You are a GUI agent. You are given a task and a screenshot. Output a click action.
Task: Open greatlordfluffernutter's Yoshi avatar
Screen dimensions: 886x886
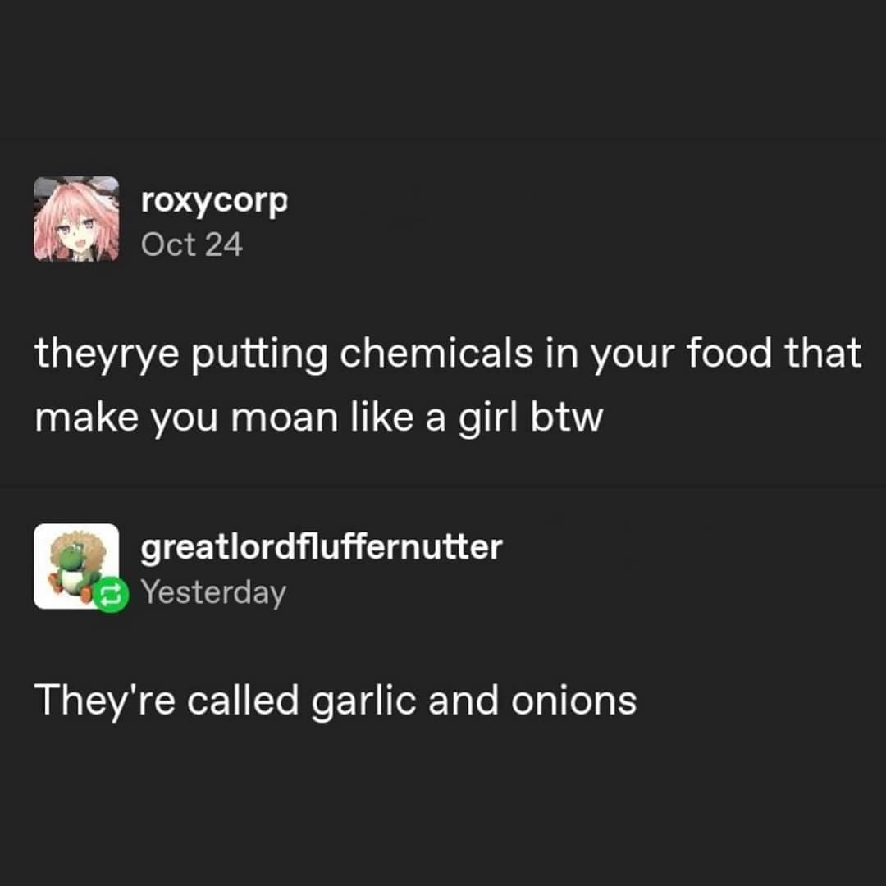pos(76,566)
